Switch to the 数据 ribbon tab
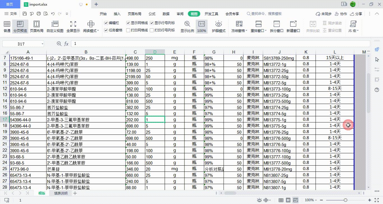Viewport: 383px width, 204px height. pyautogui.click(x=166, y=13)
